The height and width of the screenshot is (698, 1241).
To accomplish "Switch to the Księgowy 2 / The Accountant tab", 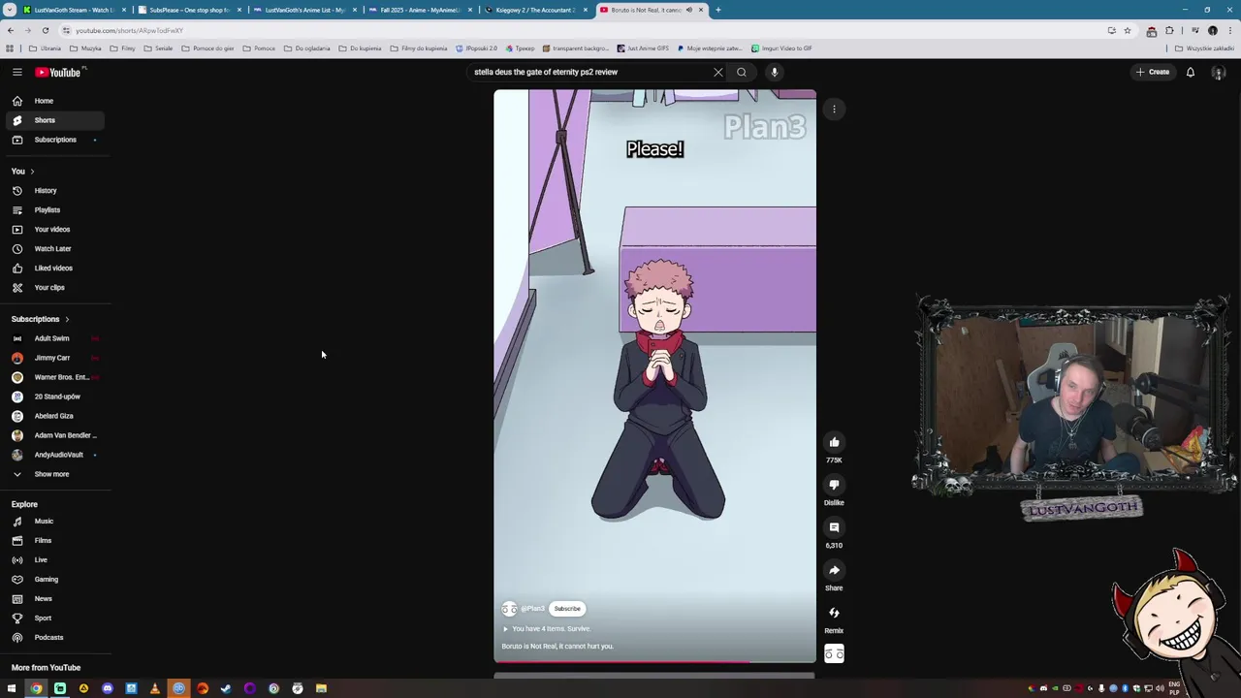I will (535, 10).
